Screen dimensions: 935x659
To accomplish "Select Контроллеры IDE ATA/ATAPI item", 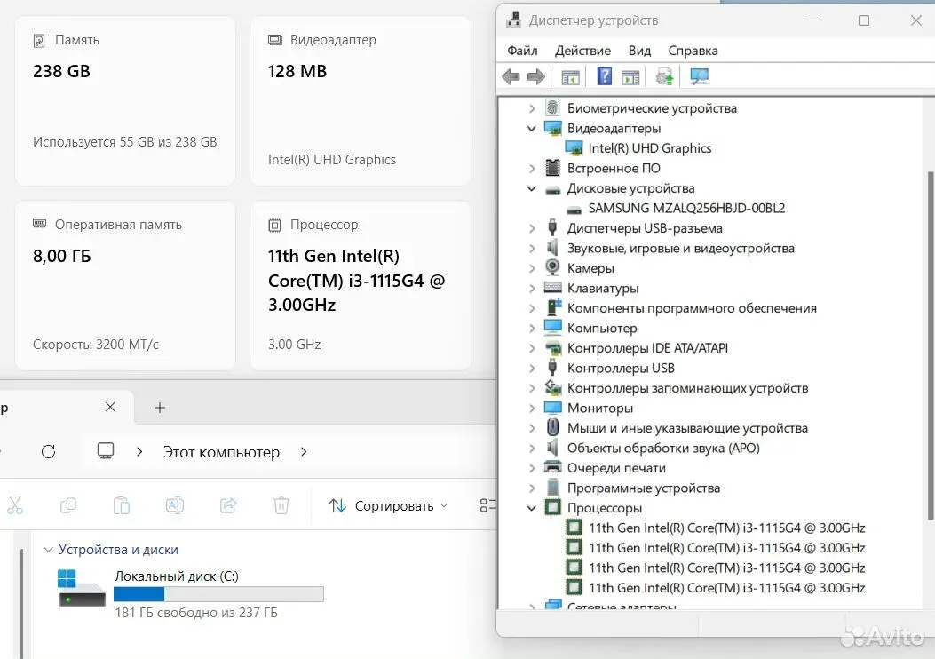I will point(647,348).
